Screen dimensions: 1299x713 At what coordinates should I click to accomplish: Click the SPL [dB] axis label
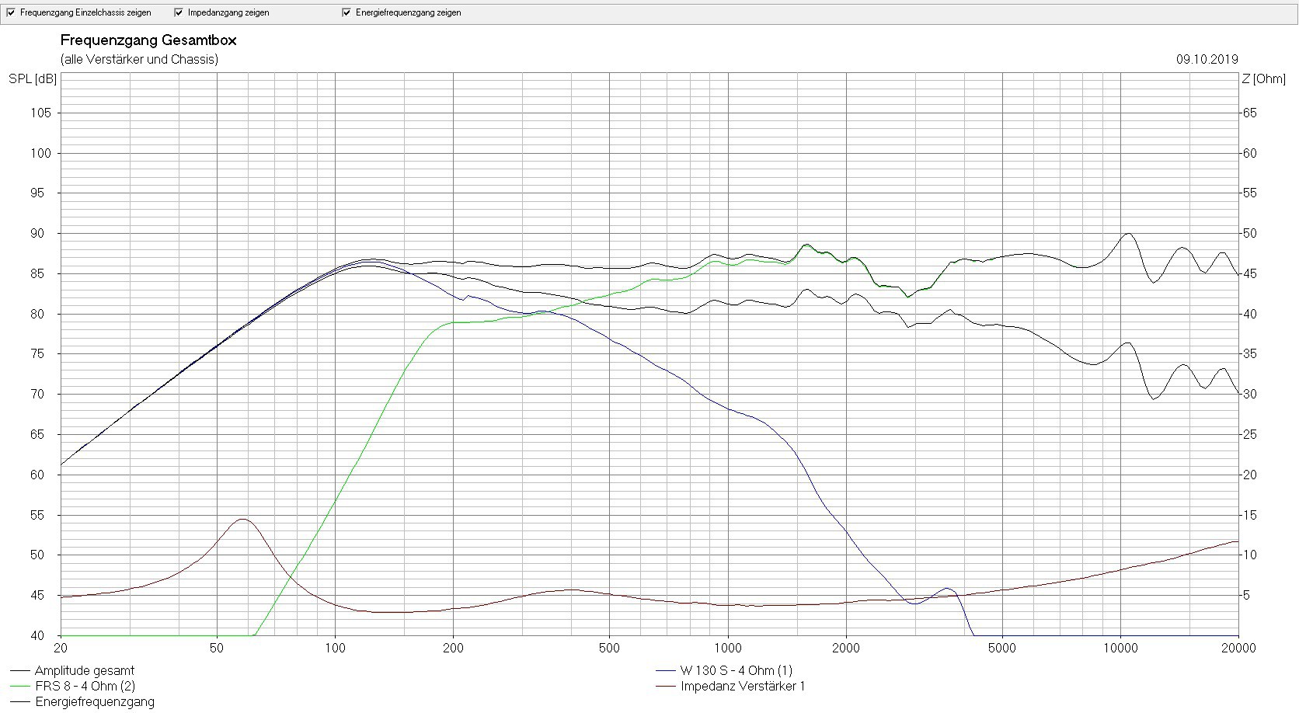tap(33, 78)
